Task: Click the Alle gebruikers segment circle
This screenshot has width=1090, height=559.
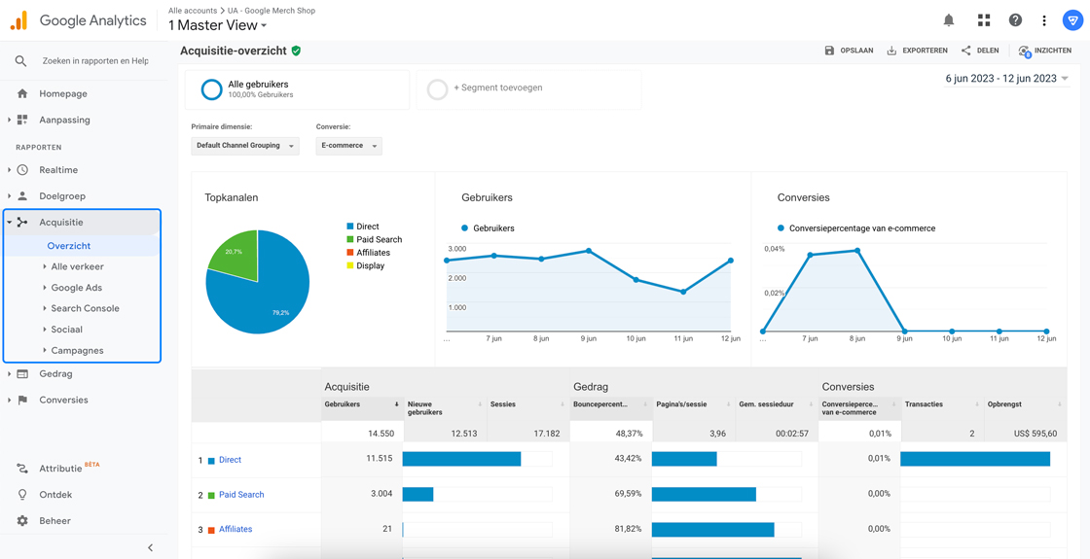Action: pyautogui.click(x=211, y=89)
